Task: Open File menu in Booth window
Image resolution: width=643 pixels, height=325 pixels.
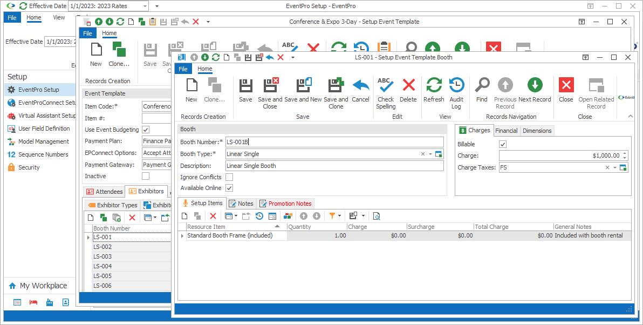Action: coord(183,69)
